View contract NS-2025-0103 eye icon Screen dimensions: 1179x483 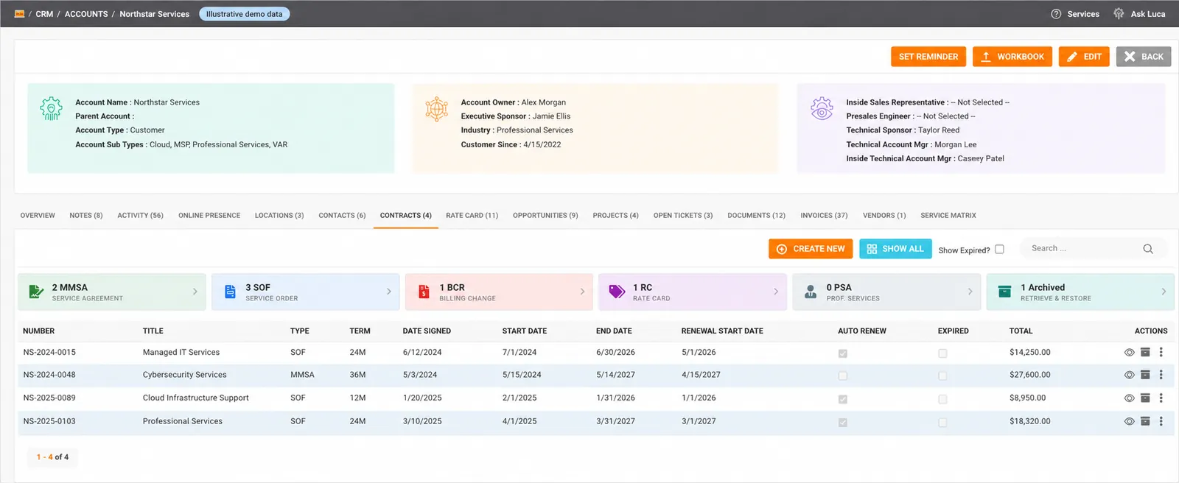coord(1129,422)
